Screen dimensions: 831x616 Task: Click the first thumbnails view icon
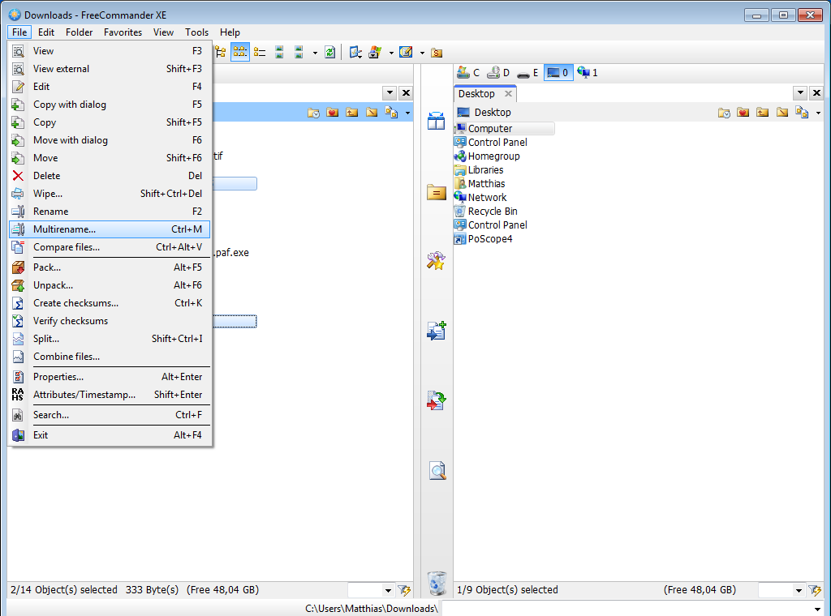(x=279, y=53)
